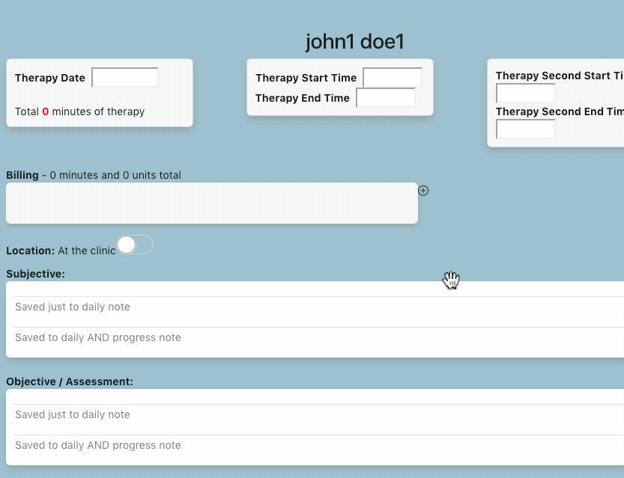This screenshot has height=478, width=624.
Task: Click the 'Therapy End Time' label
Action: coord(302,98)
